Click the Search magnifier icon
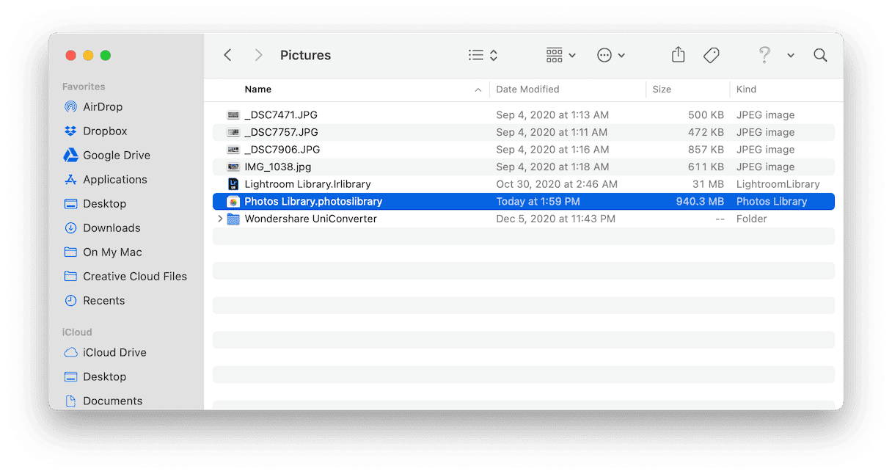Screen dimensions: 892x474 pyautogui.click(x=820, y=55)
